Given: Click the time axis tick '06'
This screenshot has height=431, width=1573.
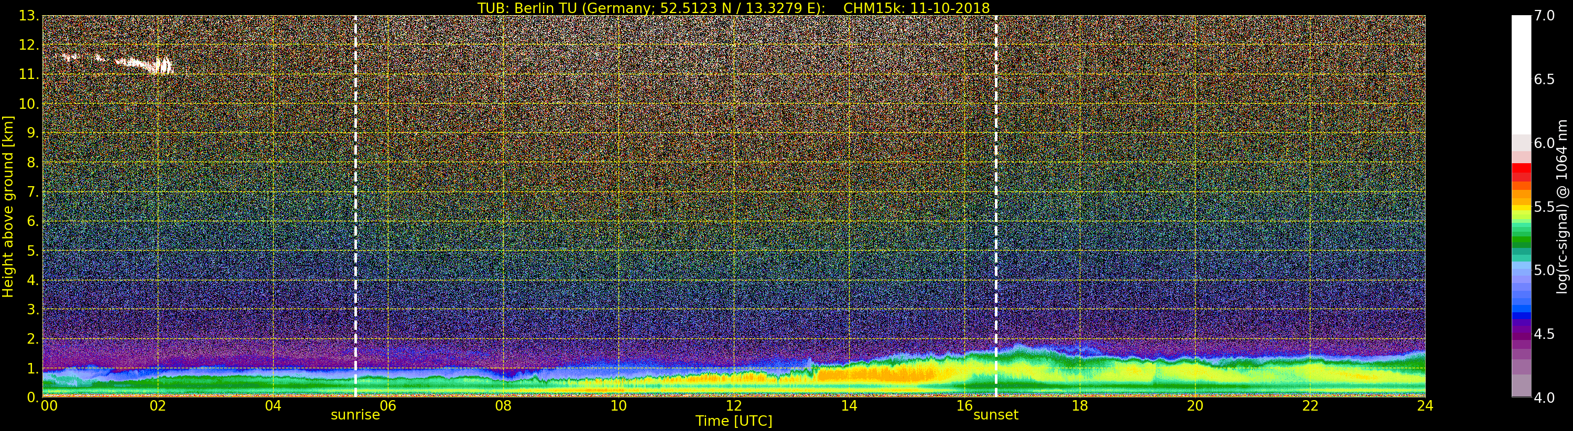Looking at the screenshot, I should coord(388,406).
